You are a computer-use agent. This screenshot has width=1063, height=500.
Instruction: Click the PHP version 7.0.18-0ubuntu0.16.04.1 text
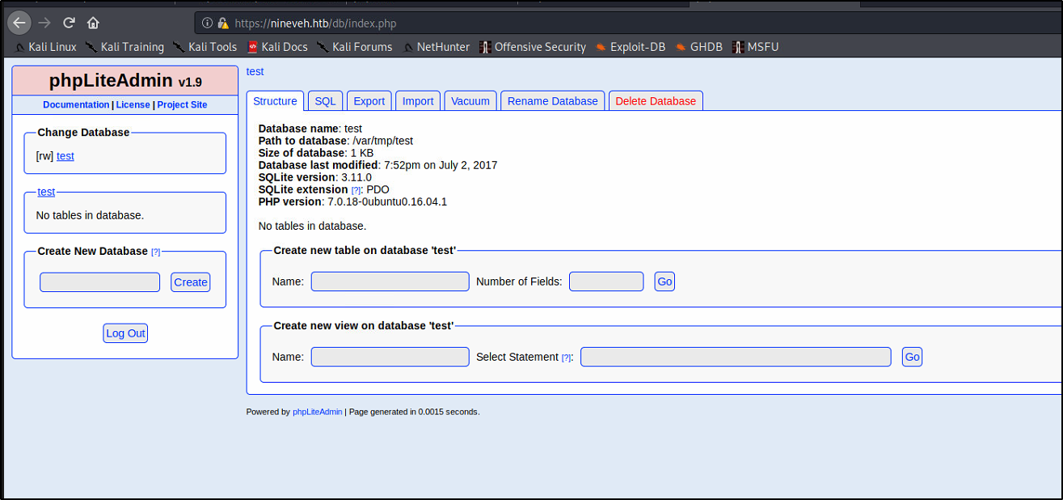(352, 201)
